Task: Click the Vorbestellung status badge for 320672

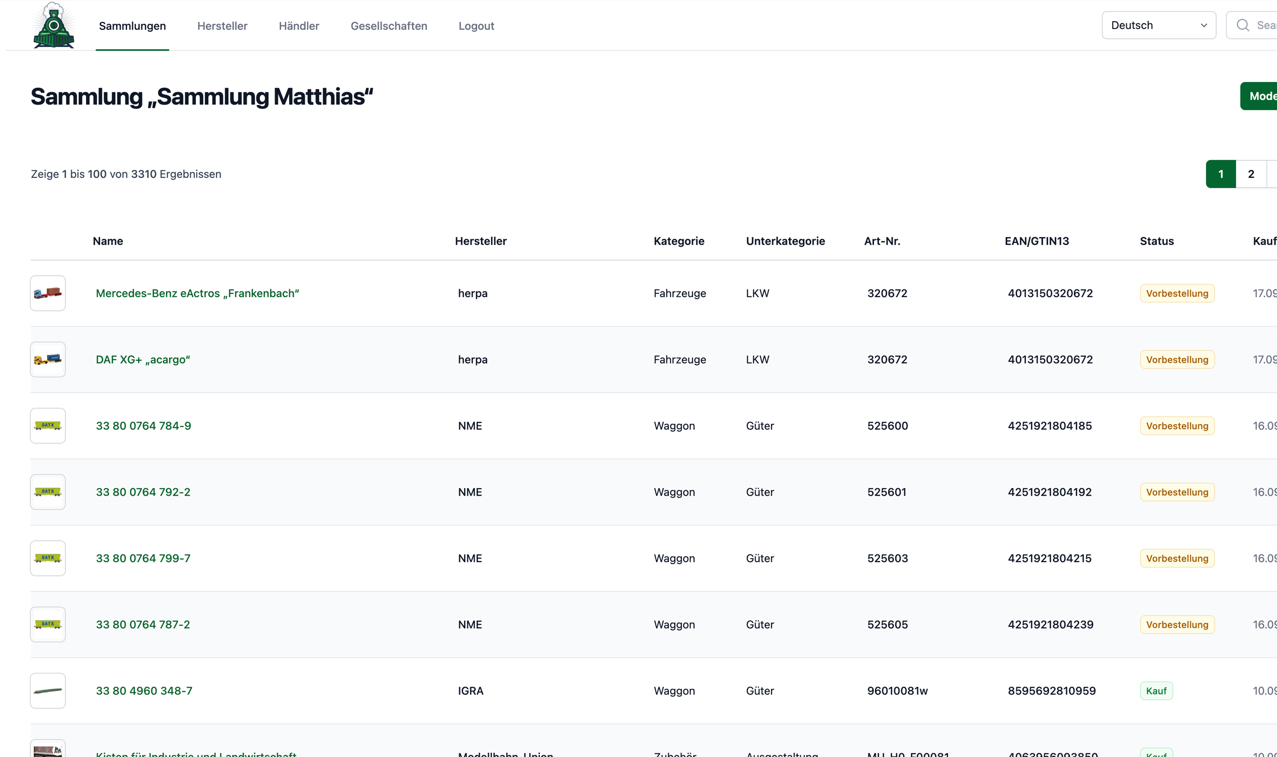Action: 1176,293
